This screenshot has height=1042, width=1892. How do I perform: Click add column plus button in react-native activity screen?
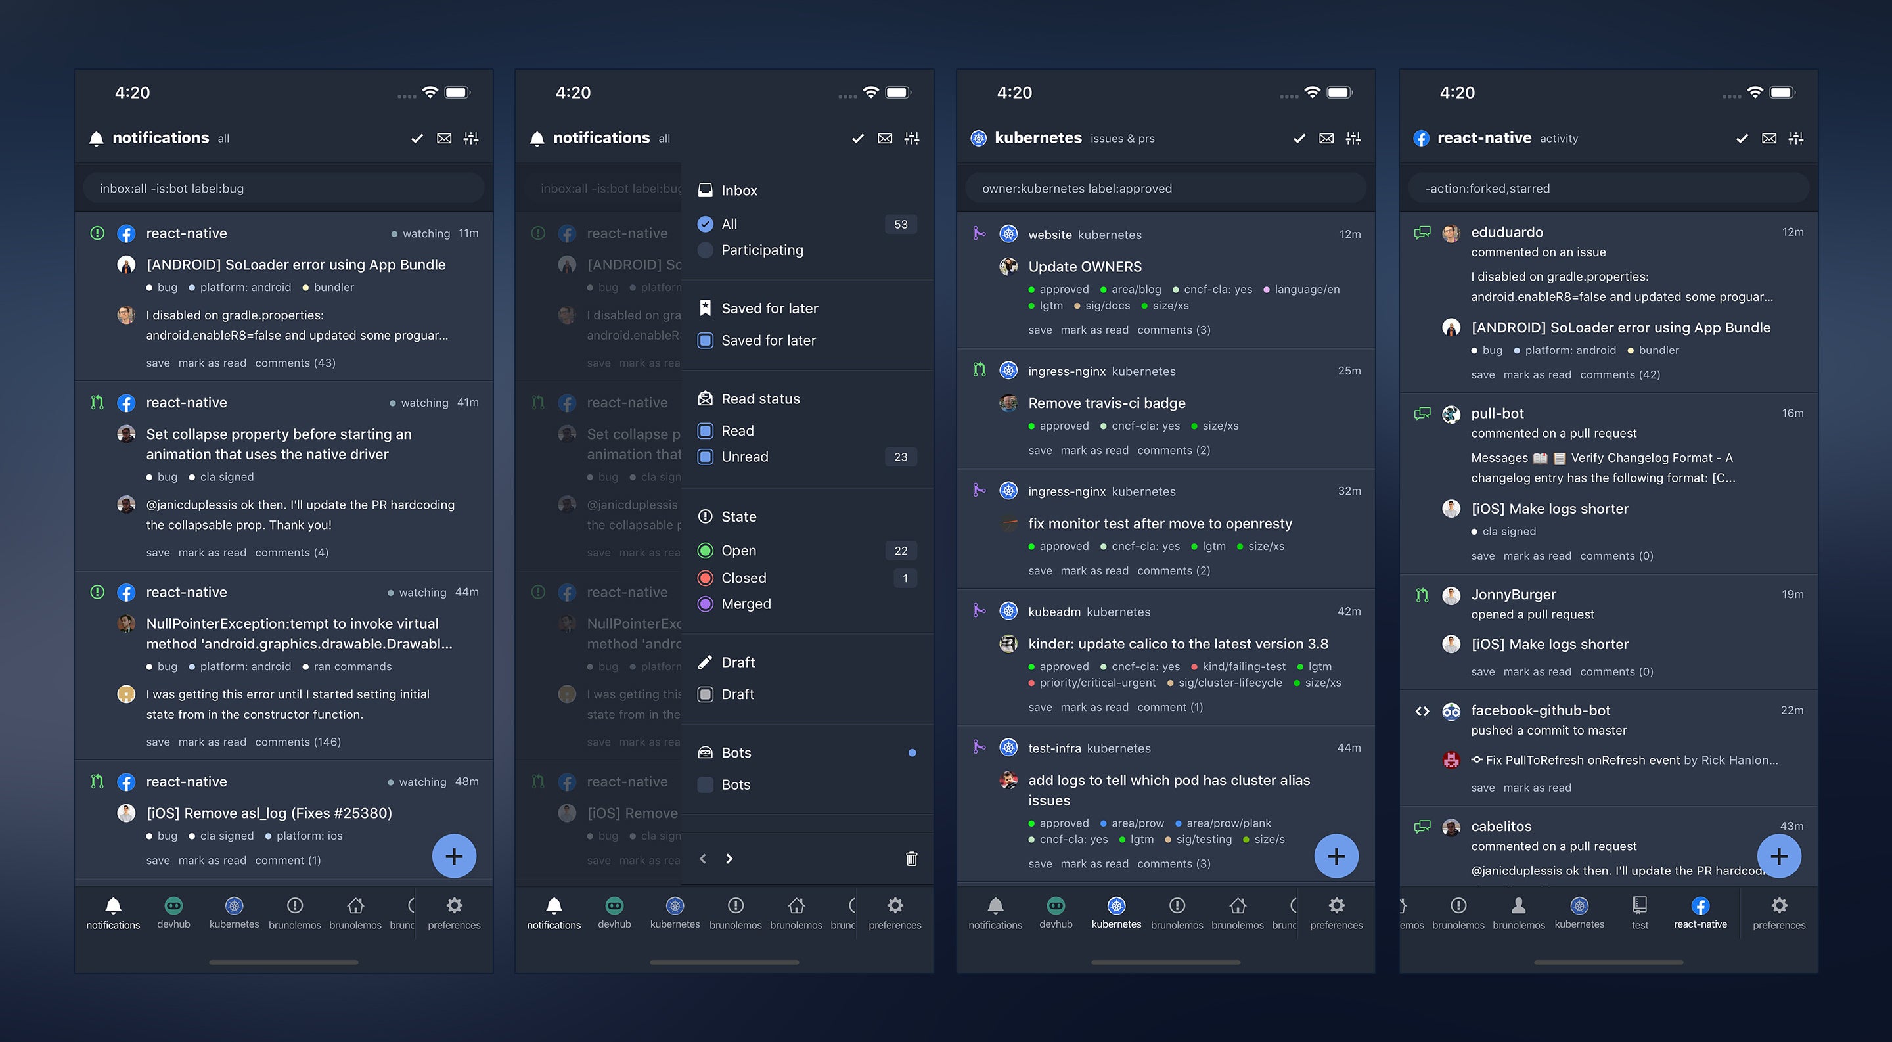1779,856
